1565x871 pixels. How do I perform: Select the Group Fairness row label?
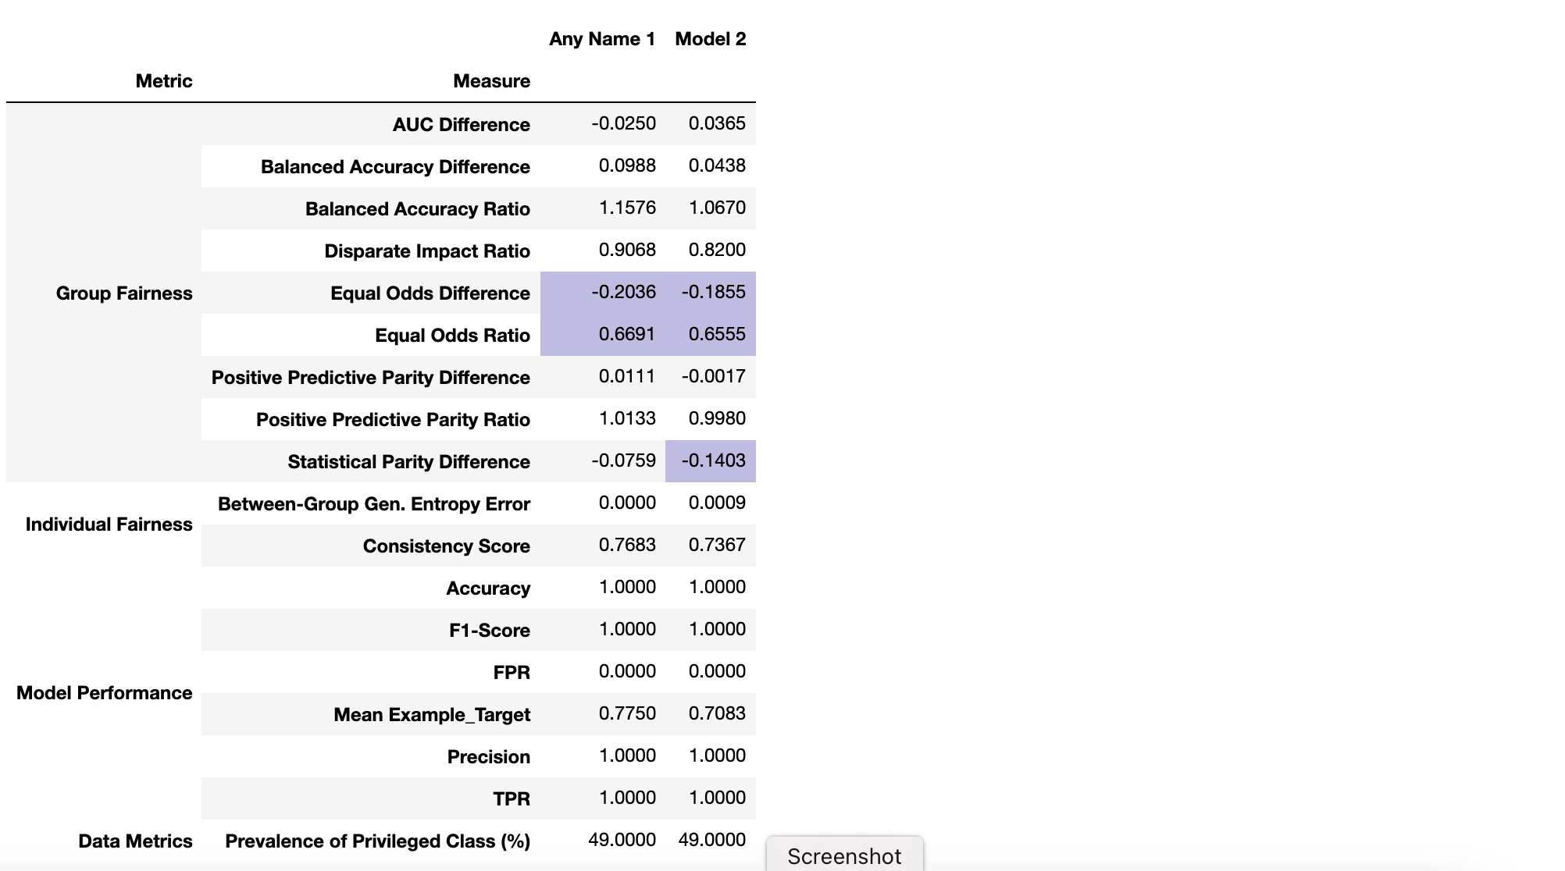click(x=123, y=293)
